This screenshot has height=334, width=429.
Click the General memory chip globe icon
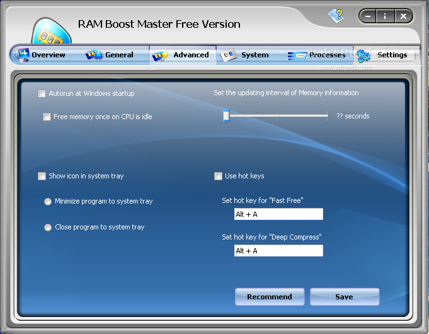tap(94, 55)
